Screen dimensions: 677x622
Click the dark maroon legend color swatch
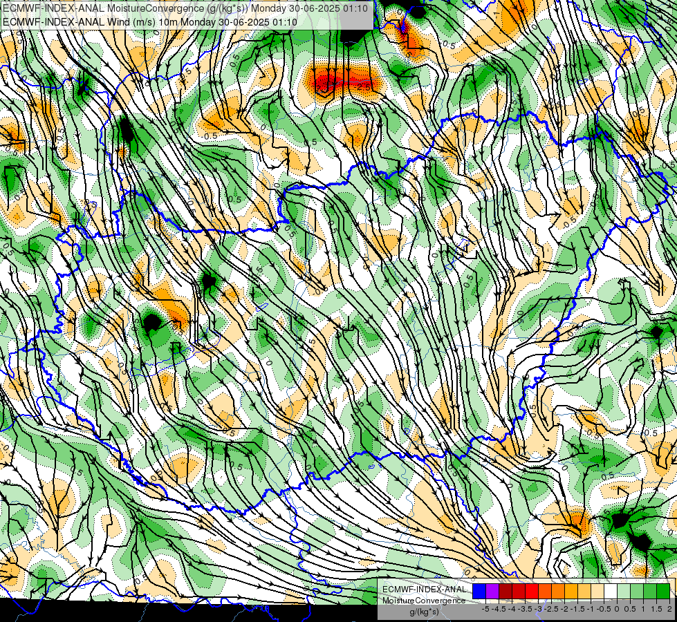pos(506,592)
